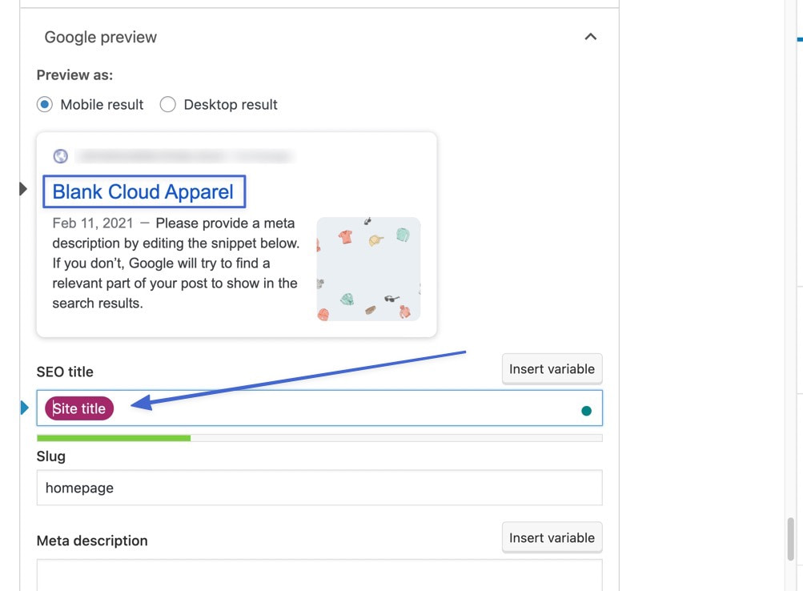Screen dimensions: 803x591
Task: Click the blue caret beside the SEO title field
Action: pos(24,408)
